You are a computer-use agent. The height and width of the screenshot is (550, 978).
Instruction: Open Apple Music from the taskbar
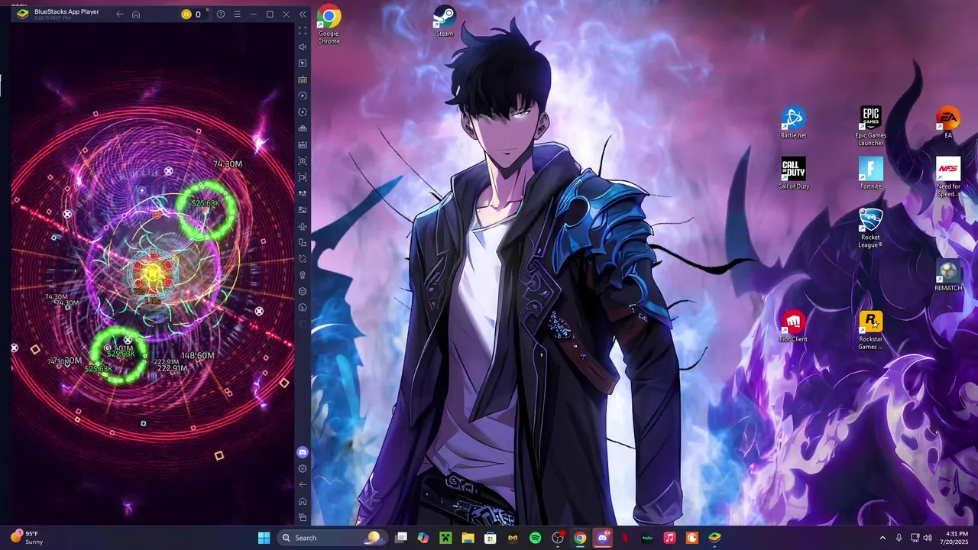click(669, 538)
